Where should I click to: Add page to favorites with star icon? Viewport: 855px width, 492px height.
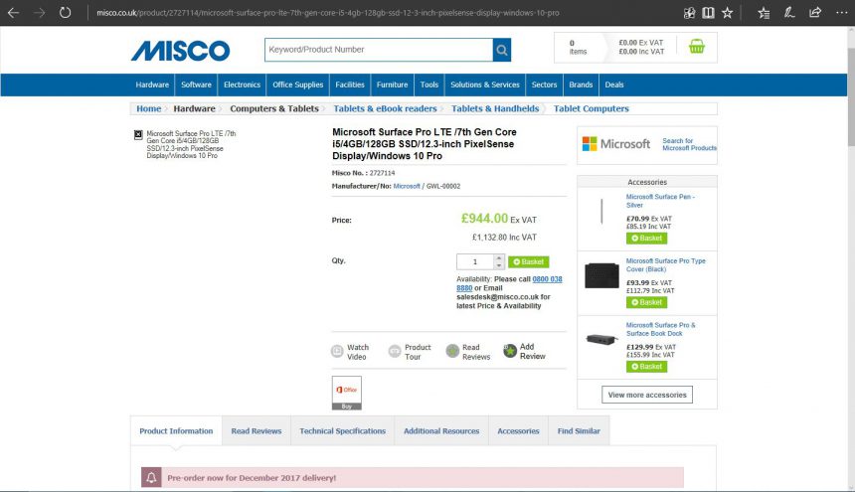click(728, 13)
